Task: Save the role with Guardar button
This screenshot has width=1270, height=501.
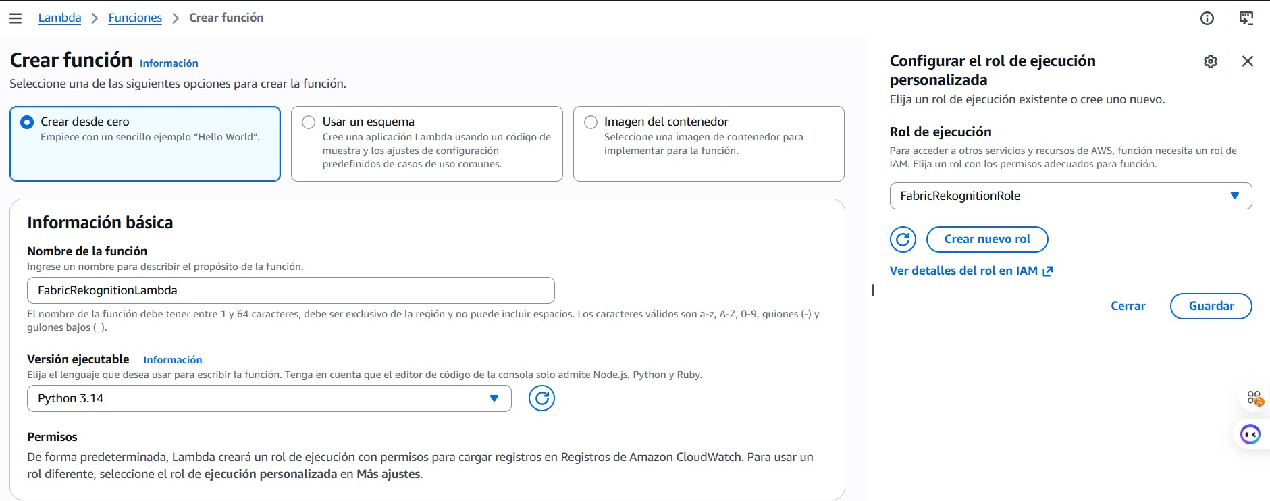Action: pyautogui.click(x=1211, y=306)
